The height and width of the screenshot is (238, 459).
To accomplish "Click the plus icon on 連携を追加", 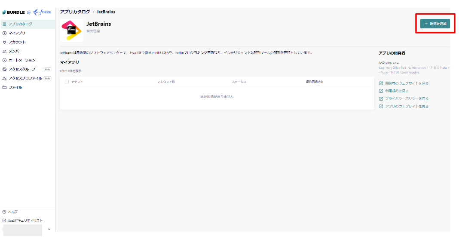I will [x=426, y=24].
